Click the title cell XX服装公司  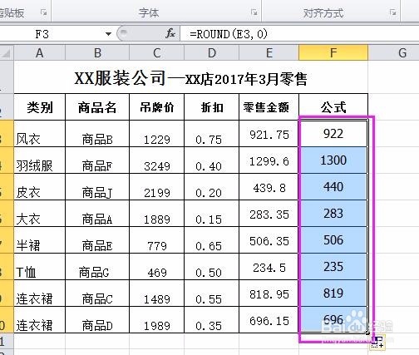[x=191, y=78]
